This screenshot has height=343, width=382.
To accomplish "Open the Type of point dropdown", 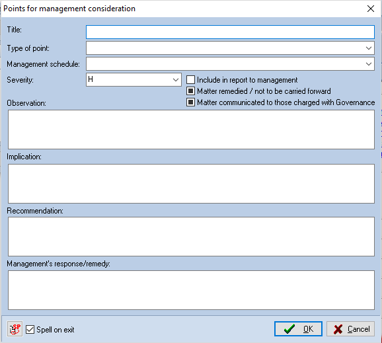I will (x=230, y=48).
